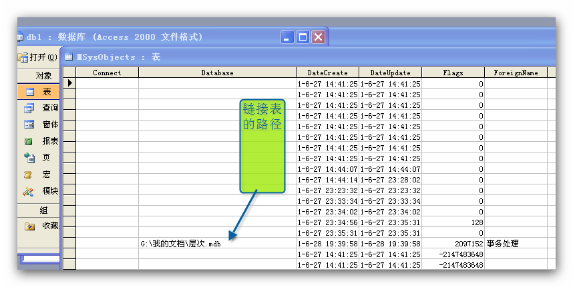Screen dimensions: 573x287
Task: Click DateUpdate cell 1-6-27 23:35:31 in Flags 128 row
Action: [x=391, y=222]
